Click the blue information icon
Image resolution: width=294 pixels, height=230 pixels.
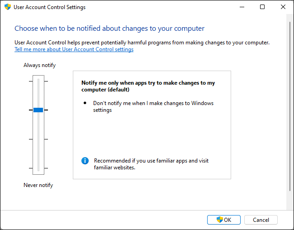point(85,161)
